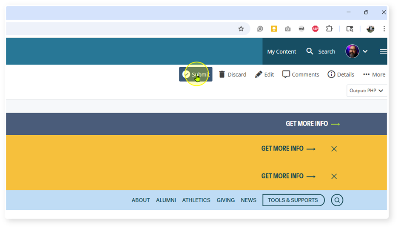Open the hamburger menu

pos(383,51)
